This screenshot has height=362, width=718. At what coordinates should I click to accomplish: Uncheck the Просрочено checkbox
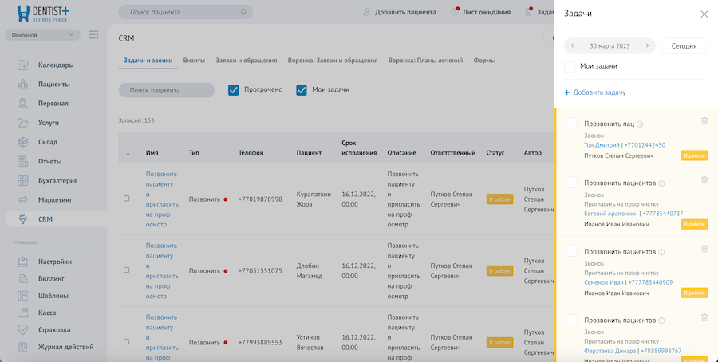tap(234, 90)
